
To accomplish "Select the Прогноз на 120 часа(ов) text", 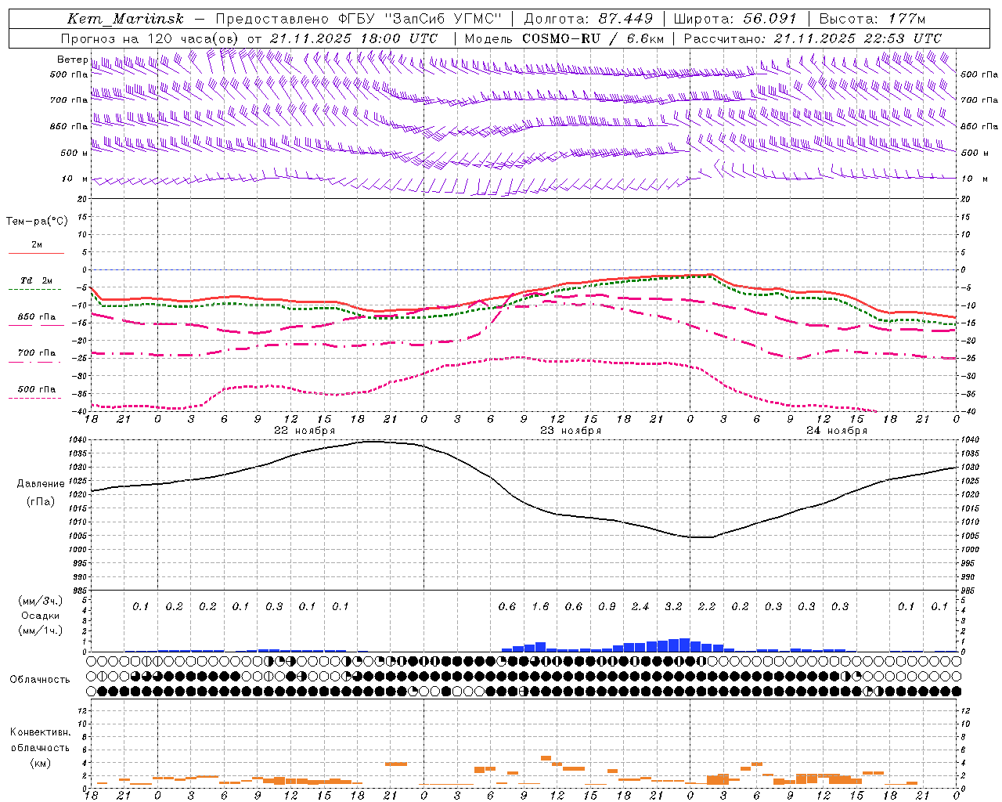I will point(150,38).
